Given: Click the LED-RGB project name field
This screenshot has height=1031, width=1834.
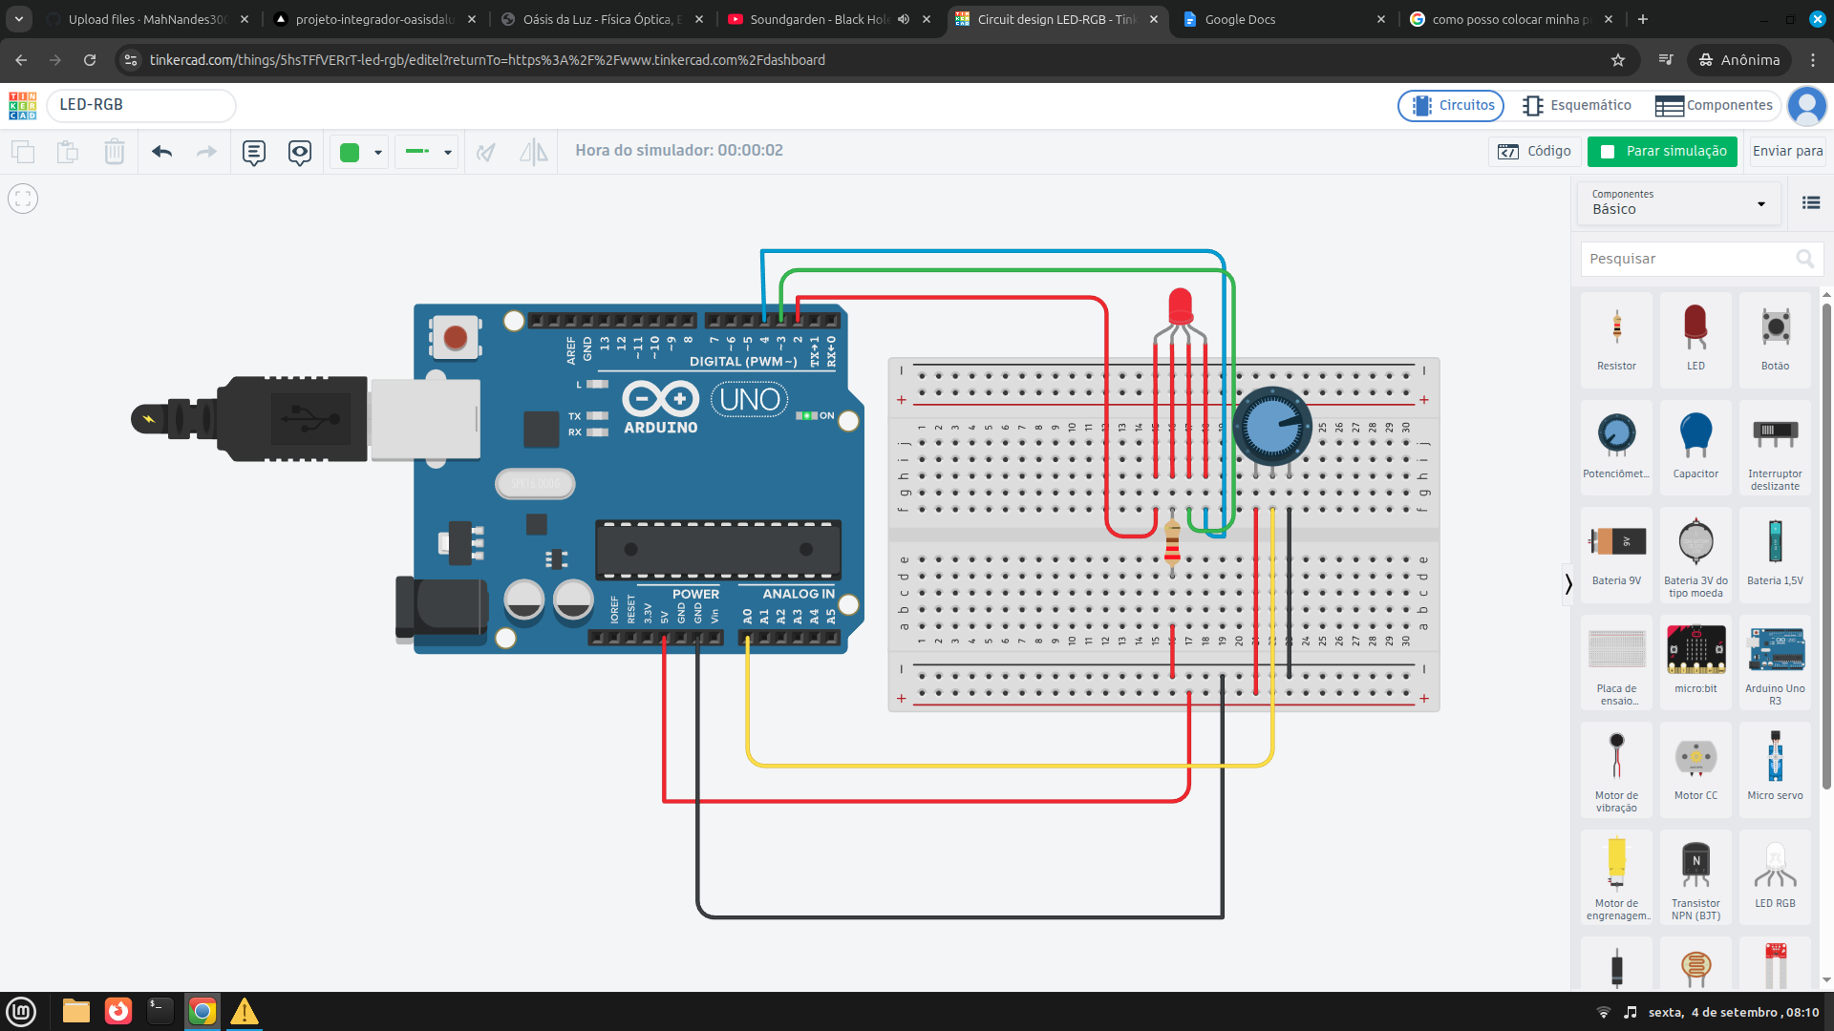Looking at the screenshot, I should point(141,105).
